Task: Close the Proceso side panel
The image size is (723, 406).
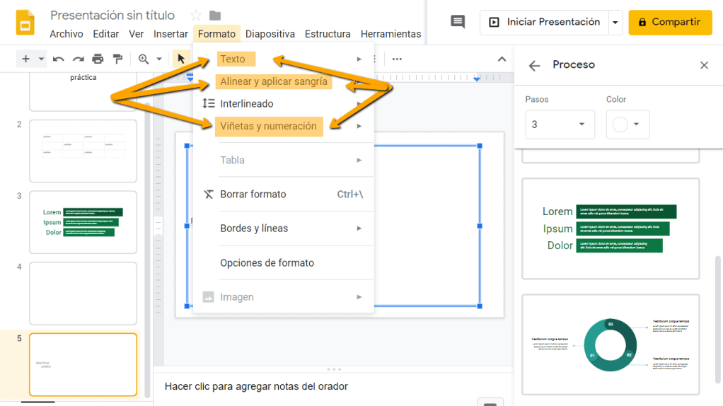Action: 704,65
